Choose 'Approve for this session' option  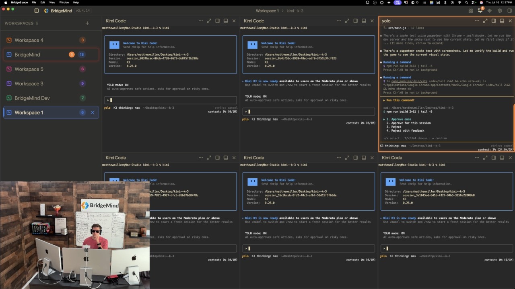[x=408, y=123]
